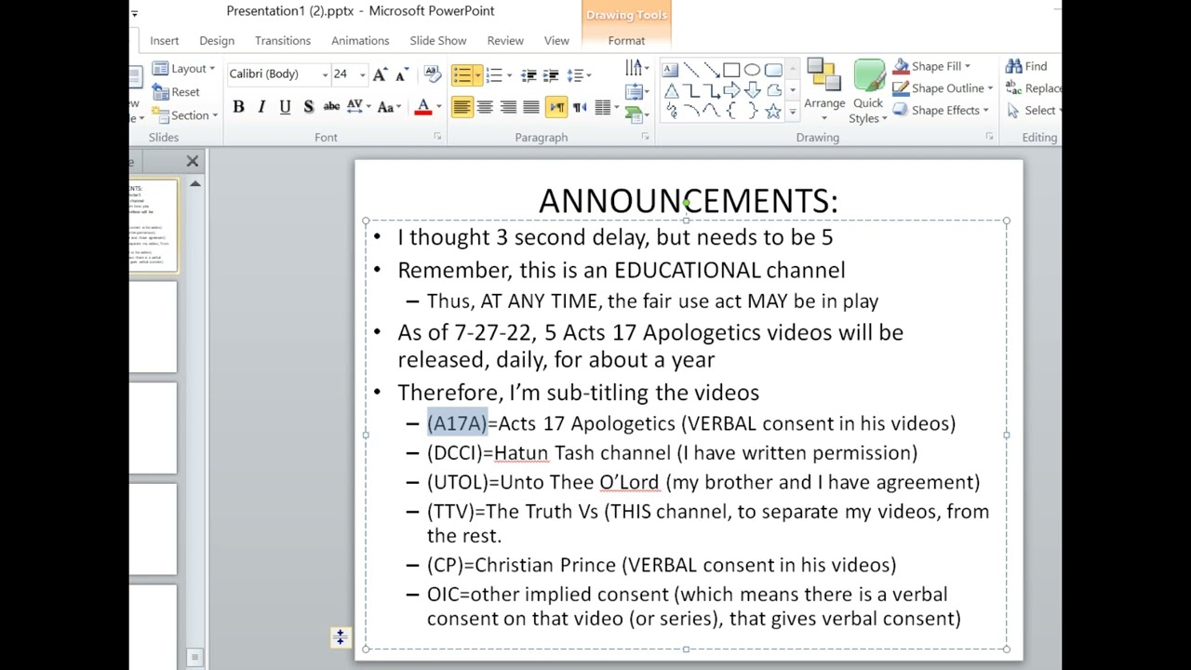Insert a text box shape
Image resolution: width=1191 pixels, height=670 pixels.
670,70
